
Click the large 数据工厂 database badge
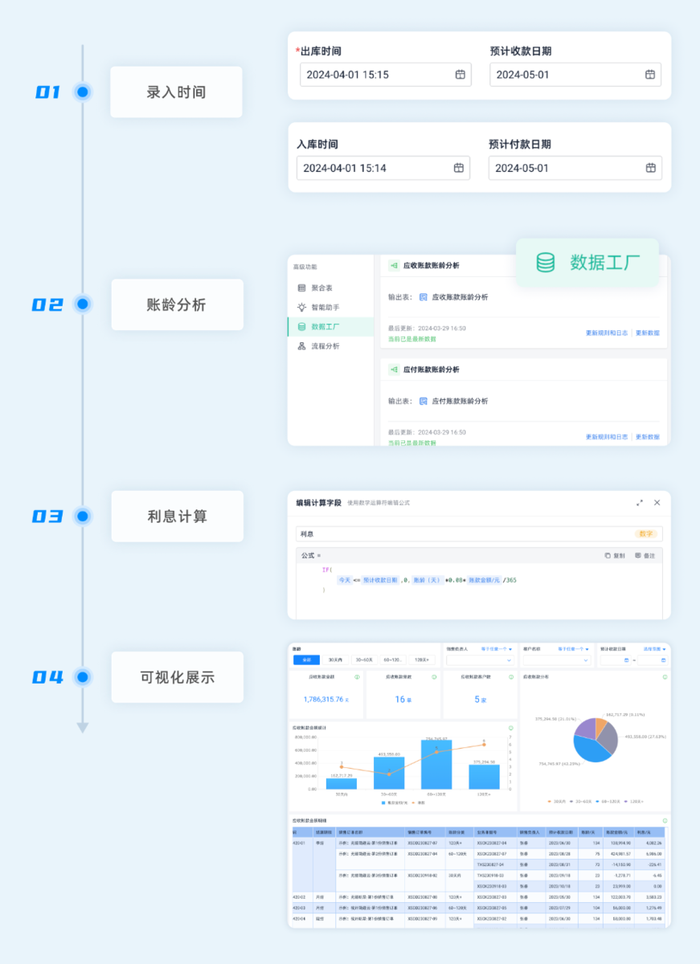[587, 263]
